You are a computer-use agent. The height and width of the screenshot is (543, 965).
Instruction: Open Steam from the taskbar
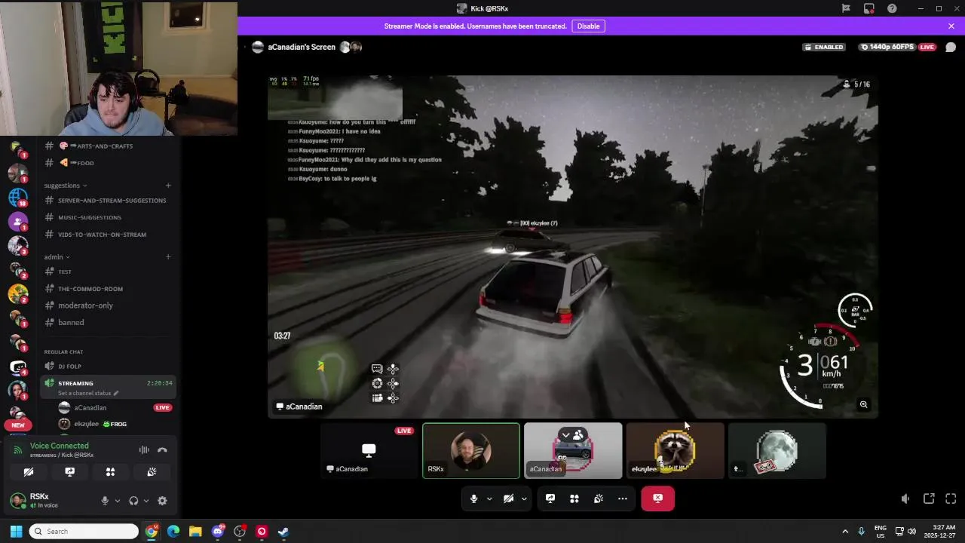click(283, 532)
